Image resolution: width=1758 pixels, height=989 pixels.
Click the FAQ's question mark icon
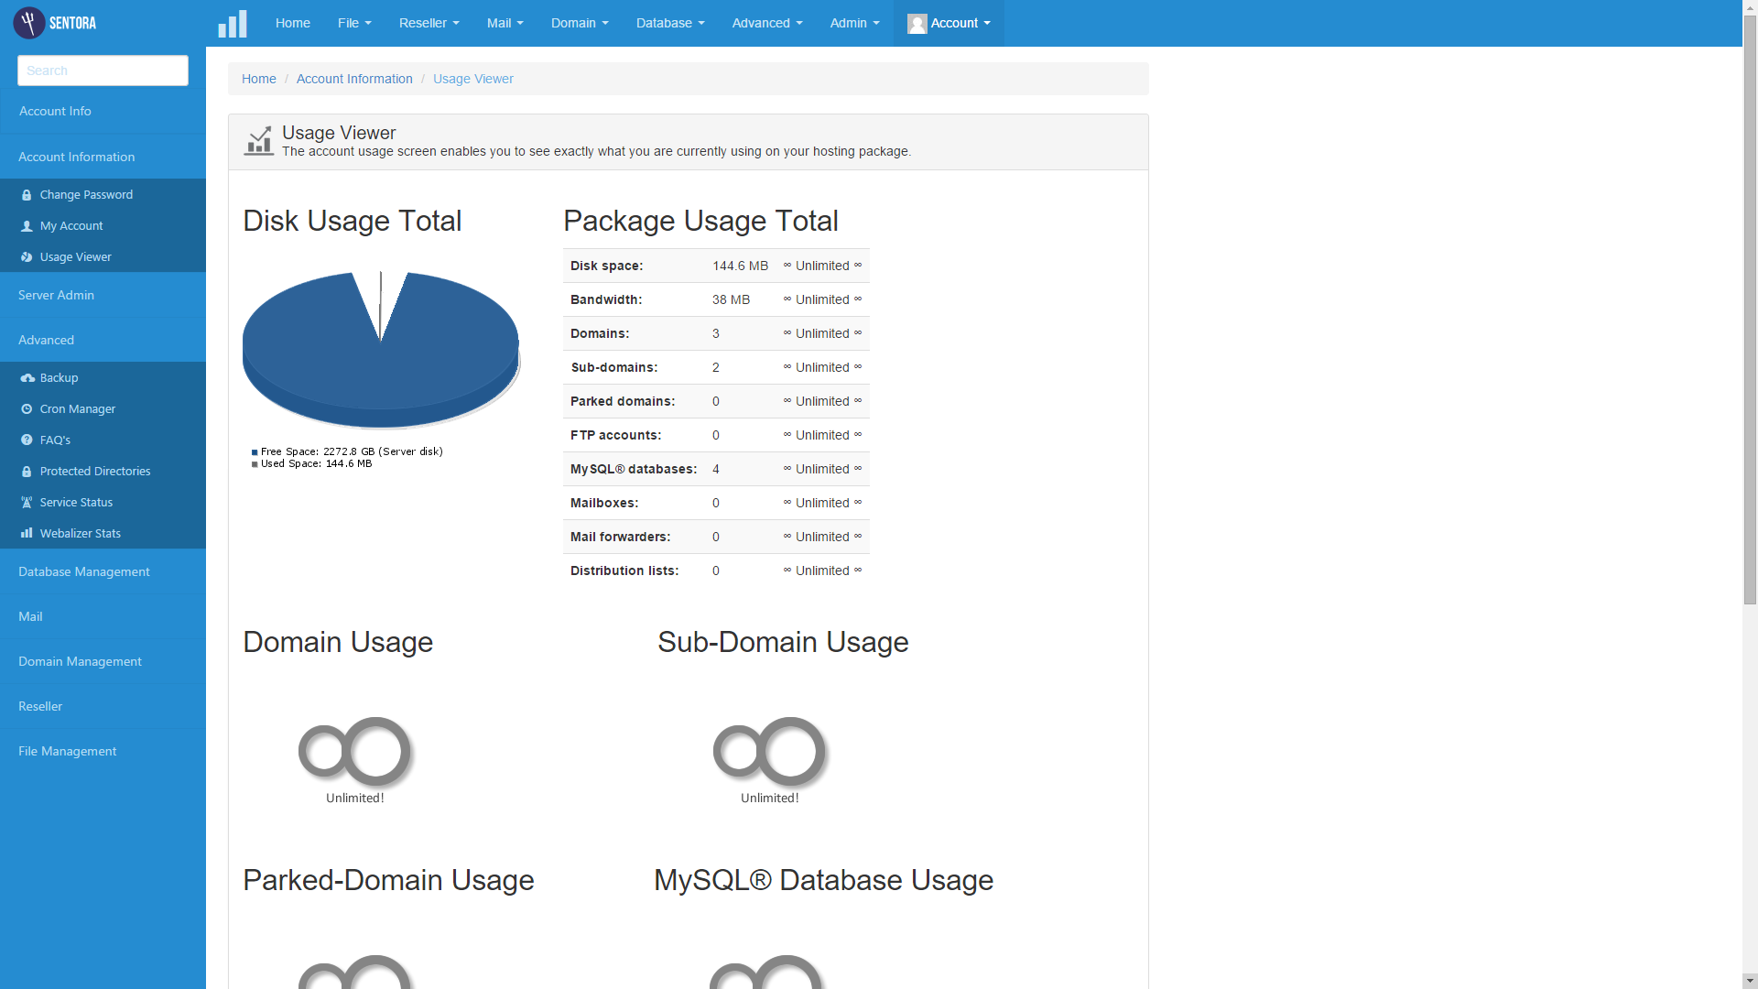click(27, 440)
